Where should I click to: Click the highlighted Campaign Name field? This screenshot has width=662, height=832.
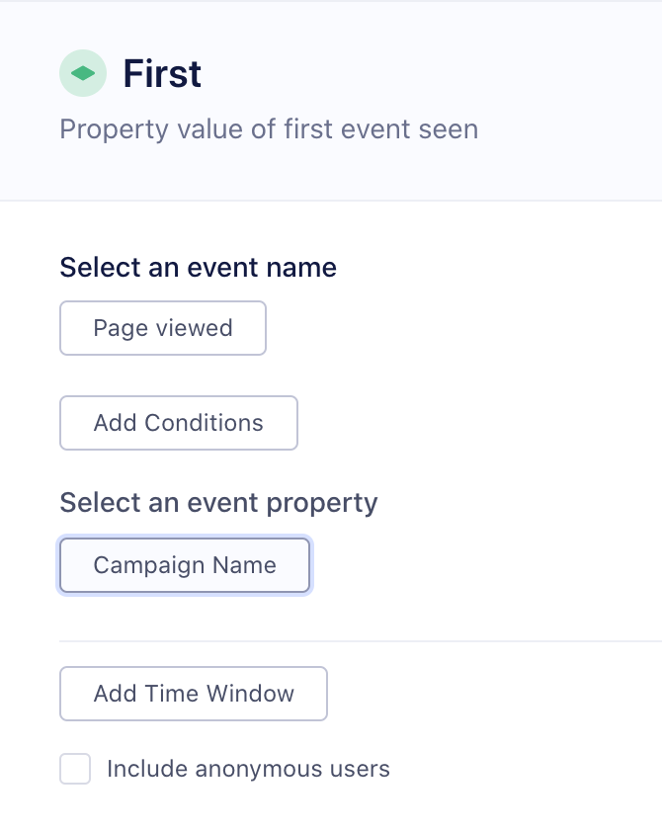pos(184,564)
